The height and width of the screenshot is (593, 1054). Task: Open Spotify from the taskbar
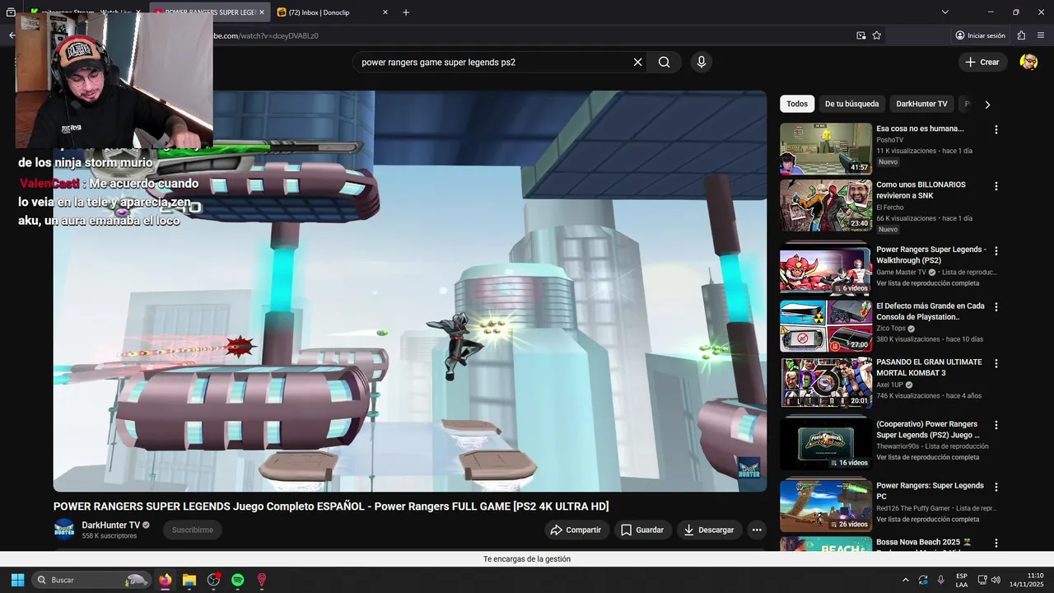click(x=238, y=580)
